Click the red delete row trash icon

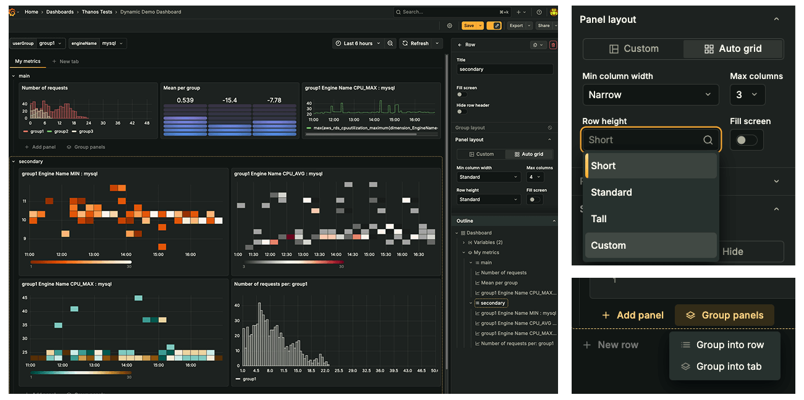click(553, 44)
